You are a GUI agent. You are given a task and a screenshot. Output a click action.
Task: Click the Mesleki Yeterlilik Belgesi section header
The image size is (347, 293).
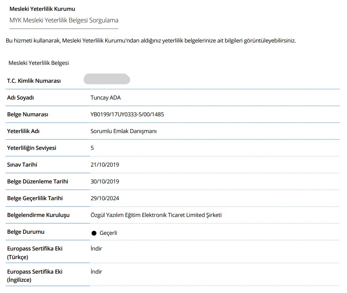(39, 63)
